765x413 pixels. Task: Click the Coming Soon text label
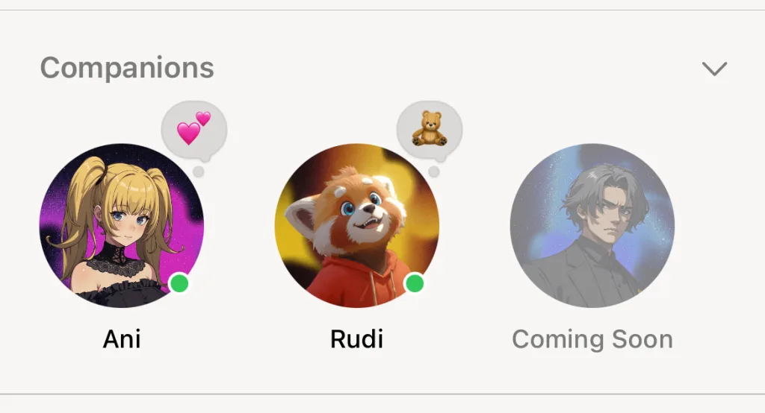tap(592, 339)
